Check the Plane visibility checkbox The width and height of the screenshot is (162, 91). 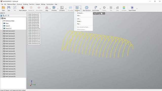pyautogui.click(x=3, y=23)
